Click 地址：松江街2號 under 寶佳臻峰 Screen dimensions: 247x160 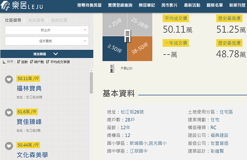pos(28,130)
